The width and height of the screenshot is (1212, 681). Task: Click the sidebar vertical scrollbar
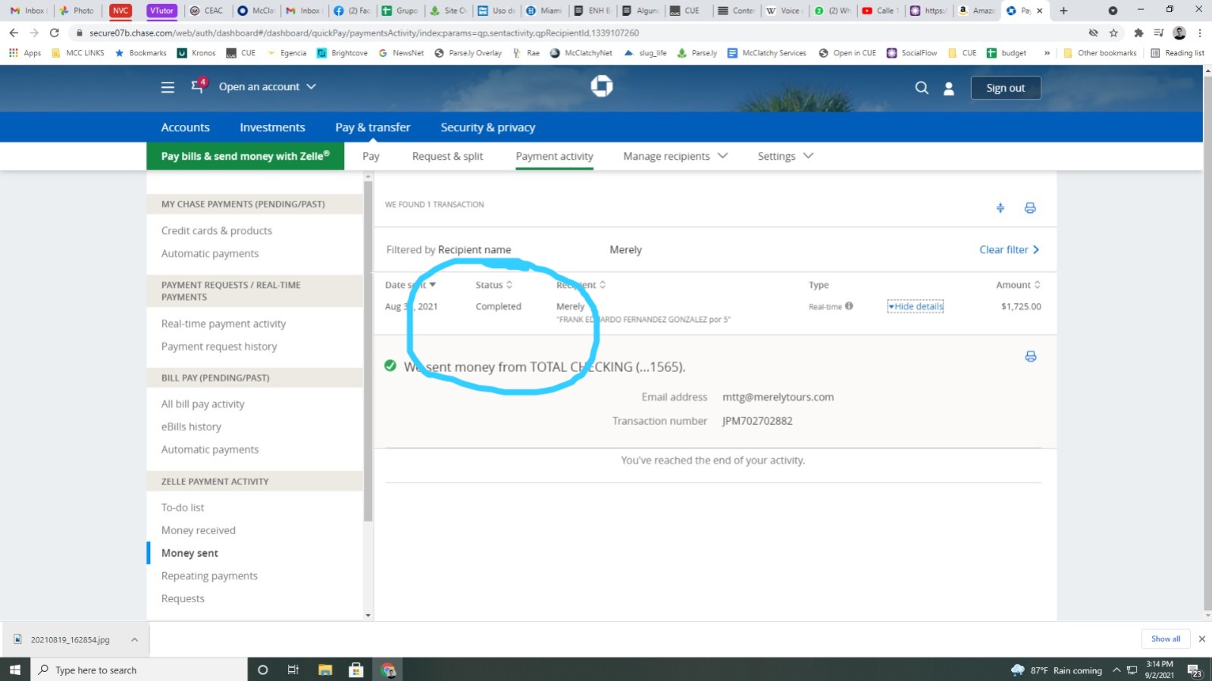pyautogui.click(x=368, y=351)
